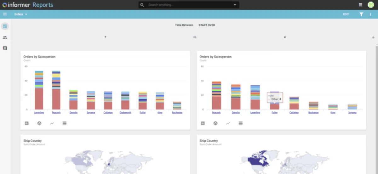This screenshot has height=174, width=378.
Task: Click the EDIT button
Action: tap(346, 14)
